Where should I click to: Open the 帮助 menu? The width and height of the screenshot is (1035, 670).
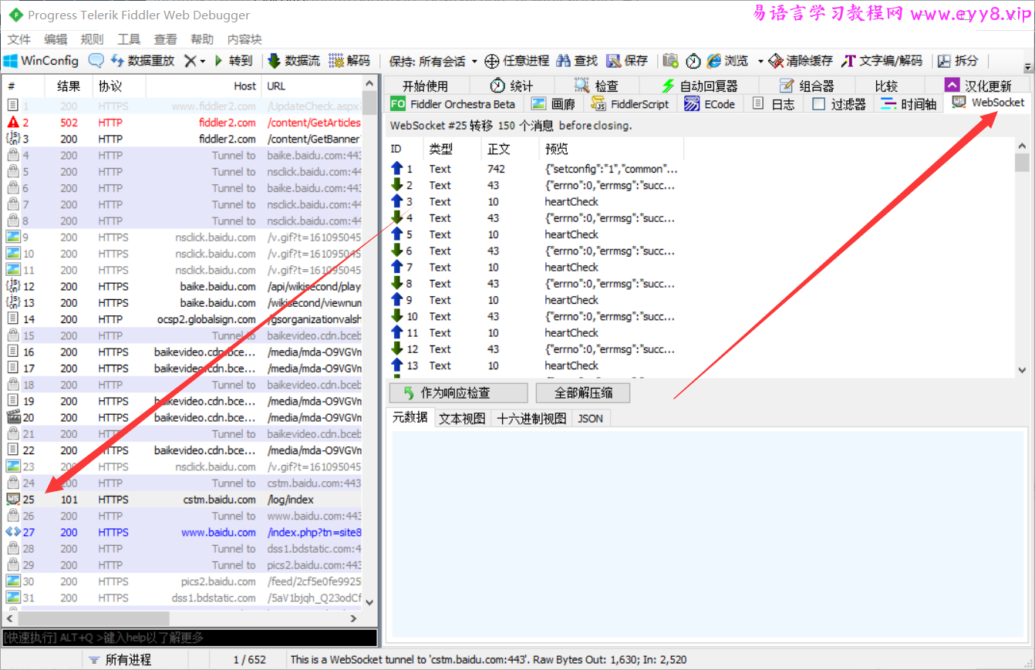(202, 39)
